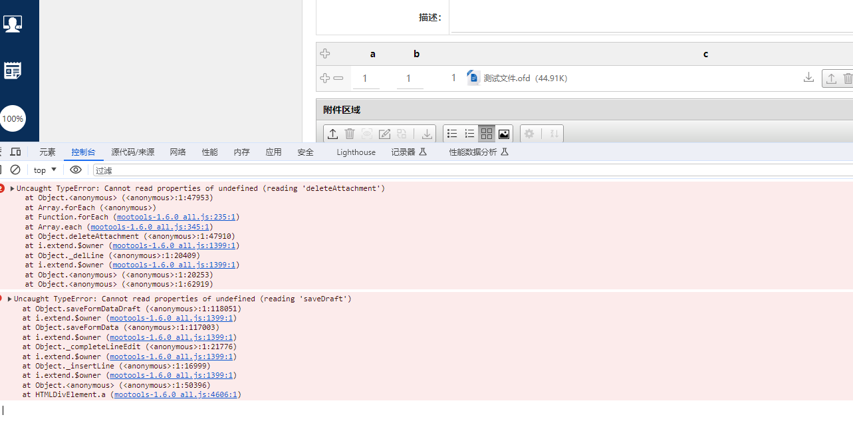Screen dimensions: 853x435
Task: Preview attachment via eye icon in 附件区域
Action: 367,134
